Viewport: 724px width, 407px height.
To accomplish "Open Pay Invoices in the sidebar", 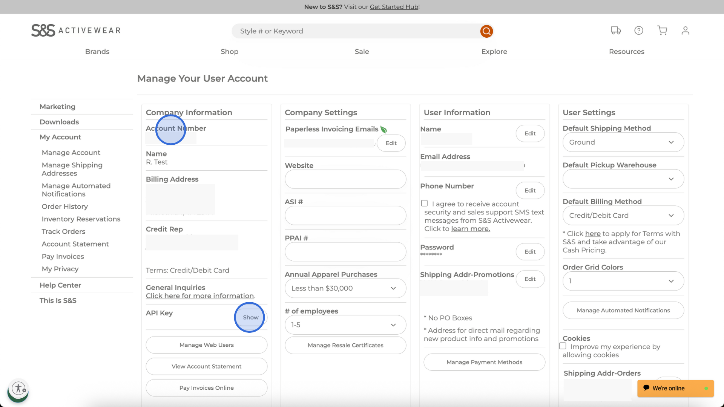I will click(x=63, y=256).
